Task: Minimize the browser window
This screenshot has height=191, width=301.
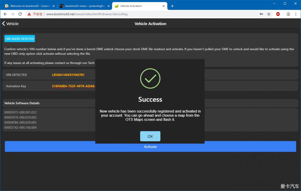Action: click(x=274, y=3)
